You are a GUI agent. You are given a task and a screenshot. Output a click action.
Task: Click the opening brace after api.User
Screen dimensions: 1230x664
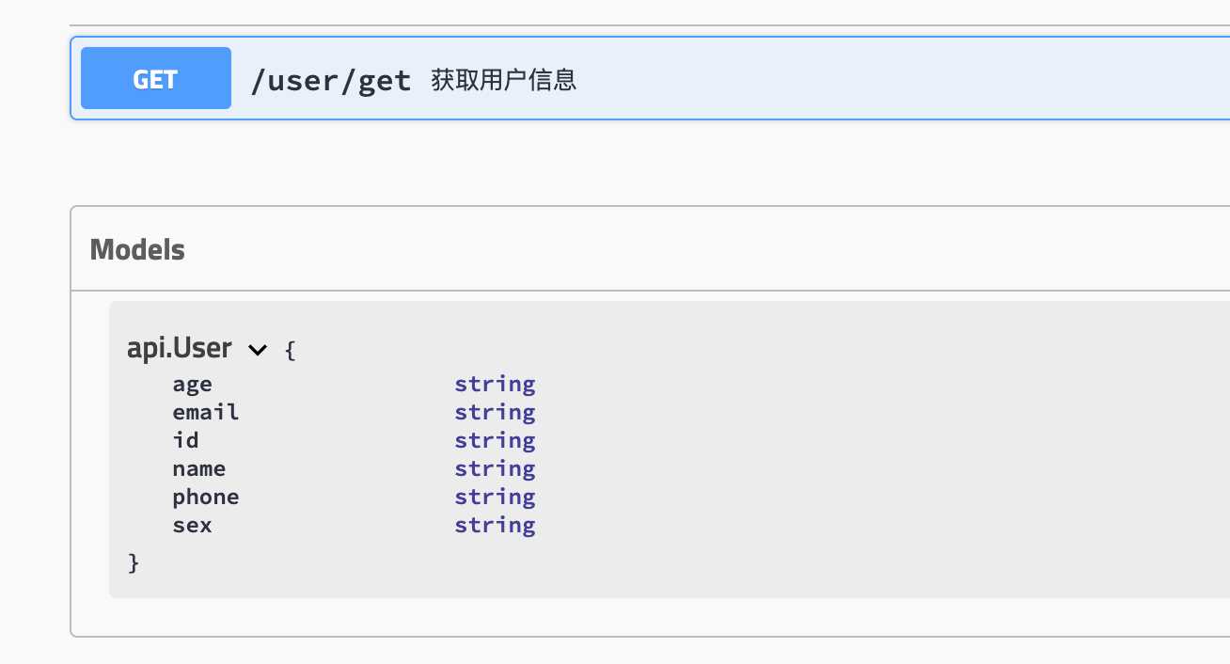[x=290, y=351]
